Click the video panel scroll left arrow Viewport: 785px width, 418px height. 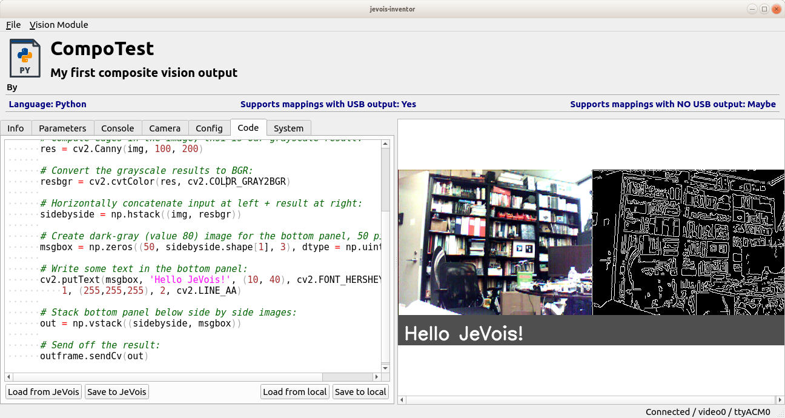click(x=402, y=399)
